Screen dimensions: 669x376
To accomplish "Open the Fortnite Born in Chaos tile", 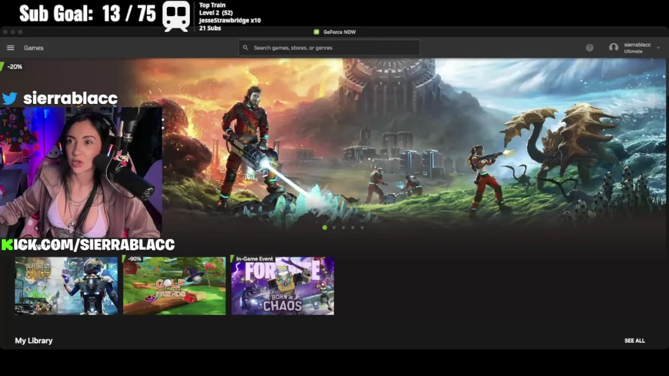I will 283,286.
